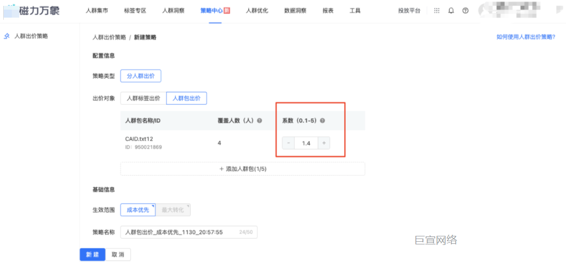Open 标签专区 menu

coord(135,11)
